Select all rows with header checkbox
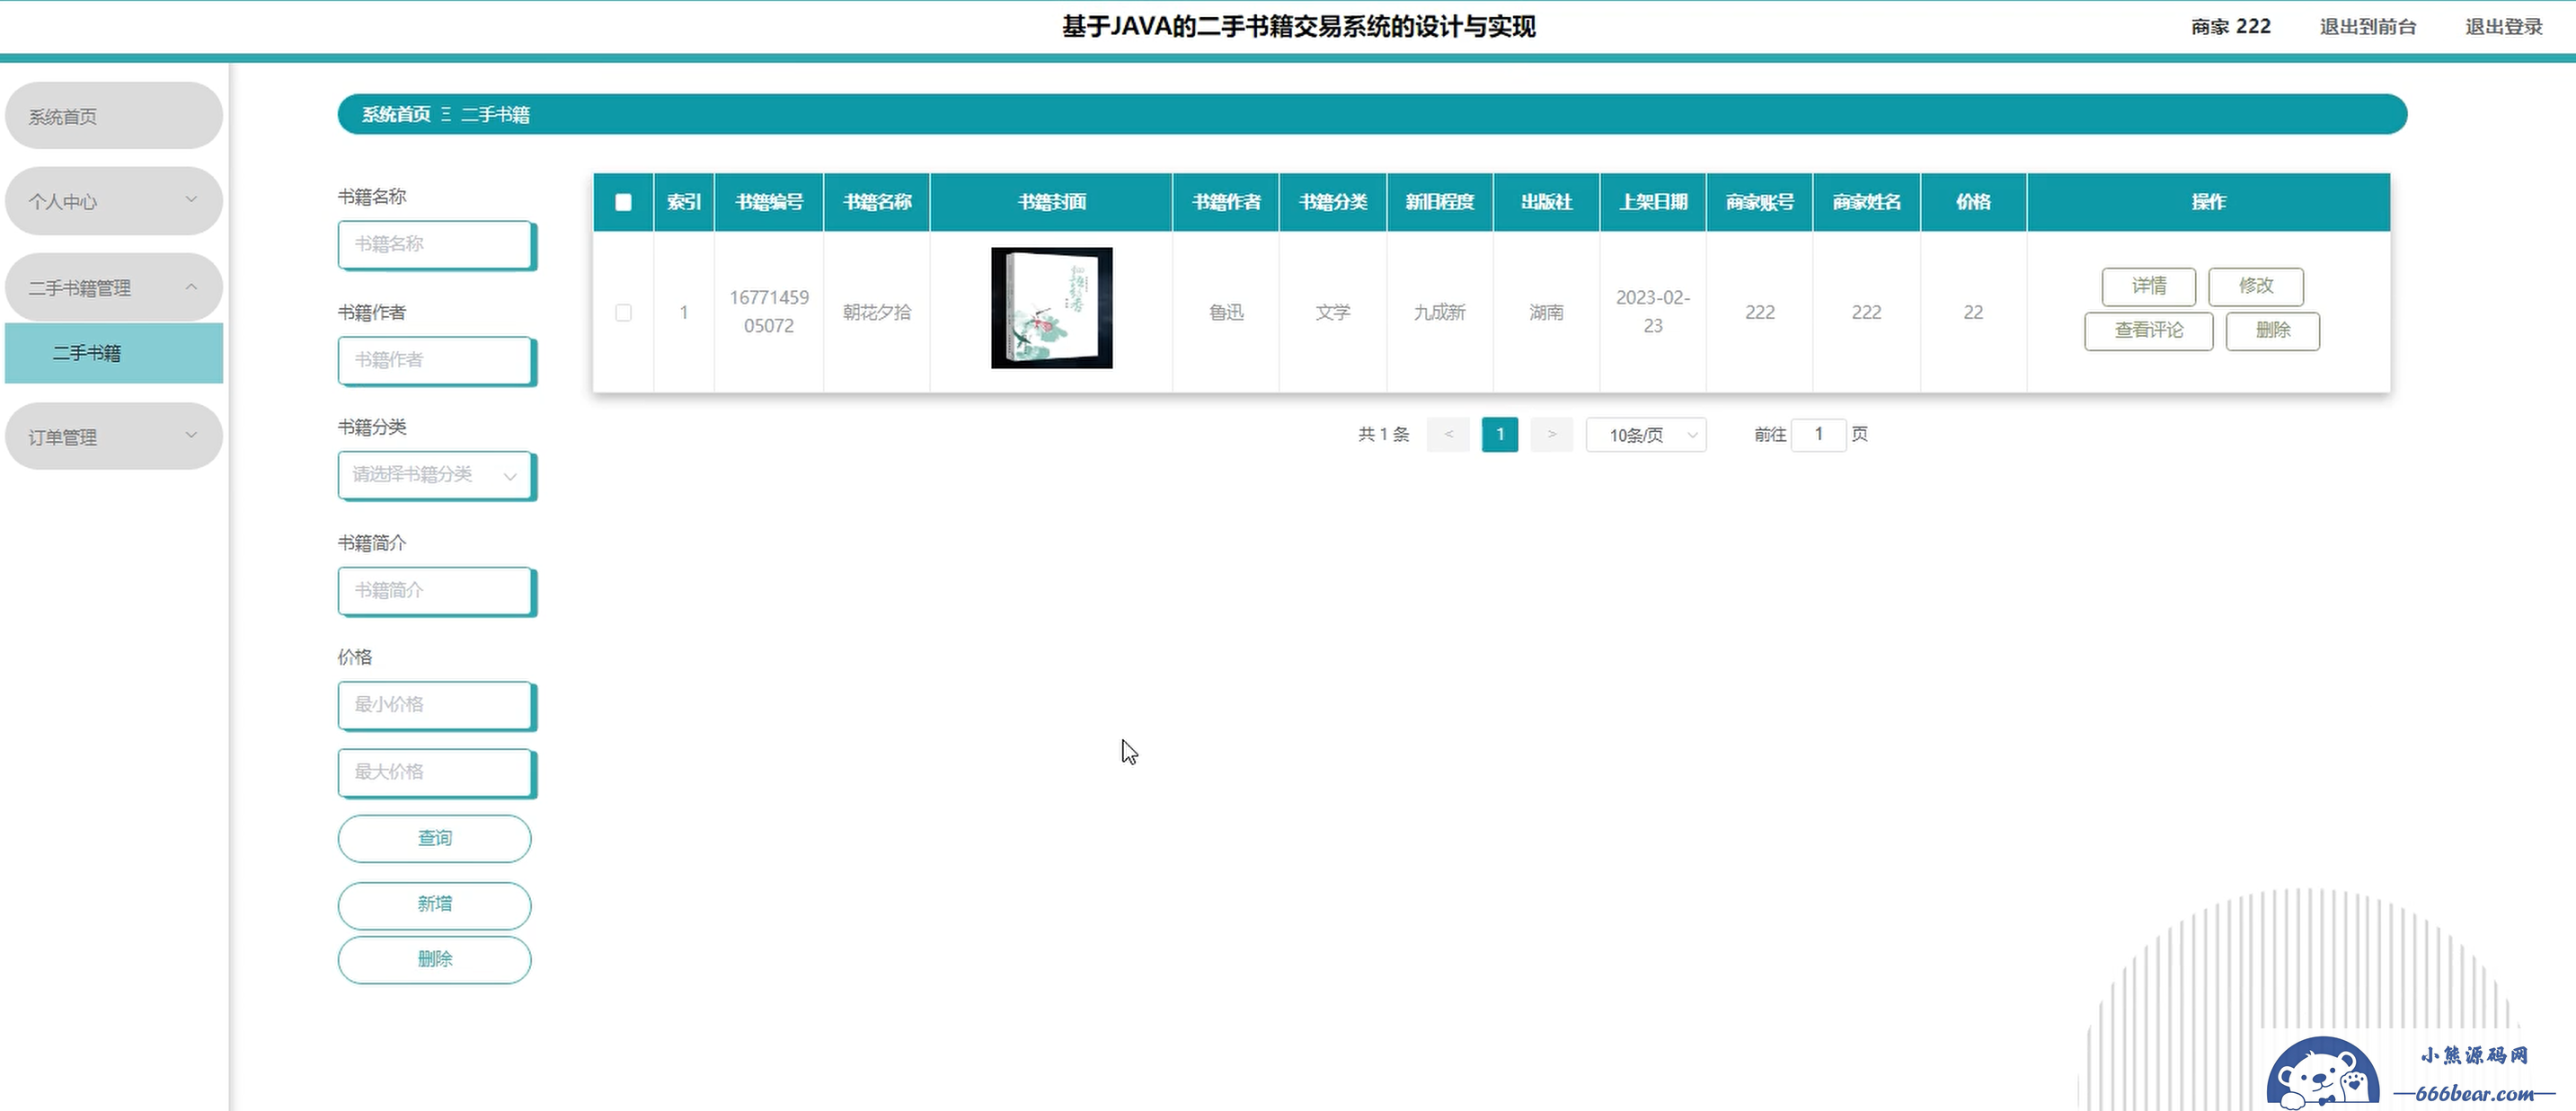Image resolution: width=2576 pixels, height=1111 pixels. click(623, 202)
